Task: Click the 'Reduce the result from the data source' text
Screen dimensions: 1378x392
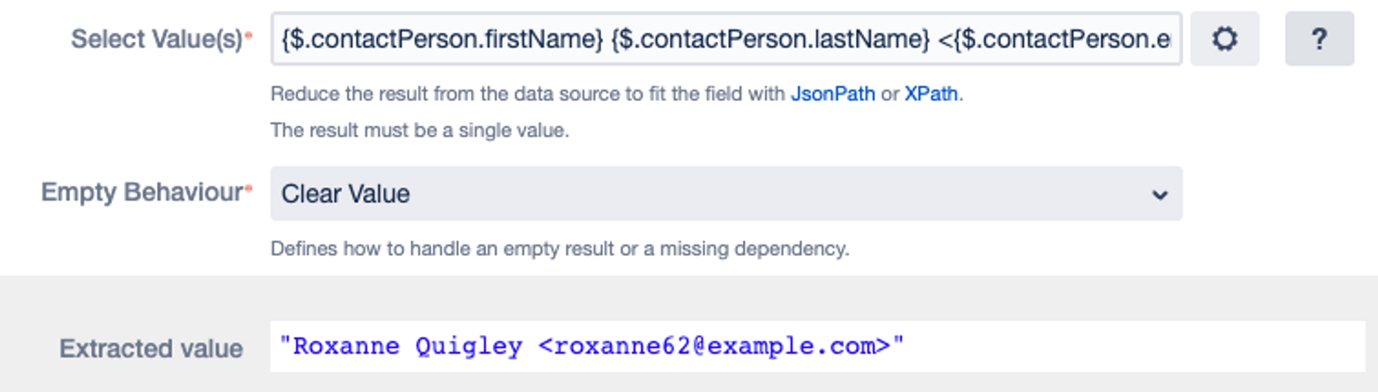Action: pyautogui.click(x=527, y=94)
